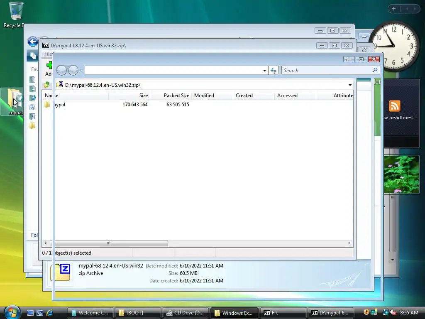Open yellow folder favorite link icon in rear Explorer
Screen dimensions: 425x319
(x=32, y=125)
